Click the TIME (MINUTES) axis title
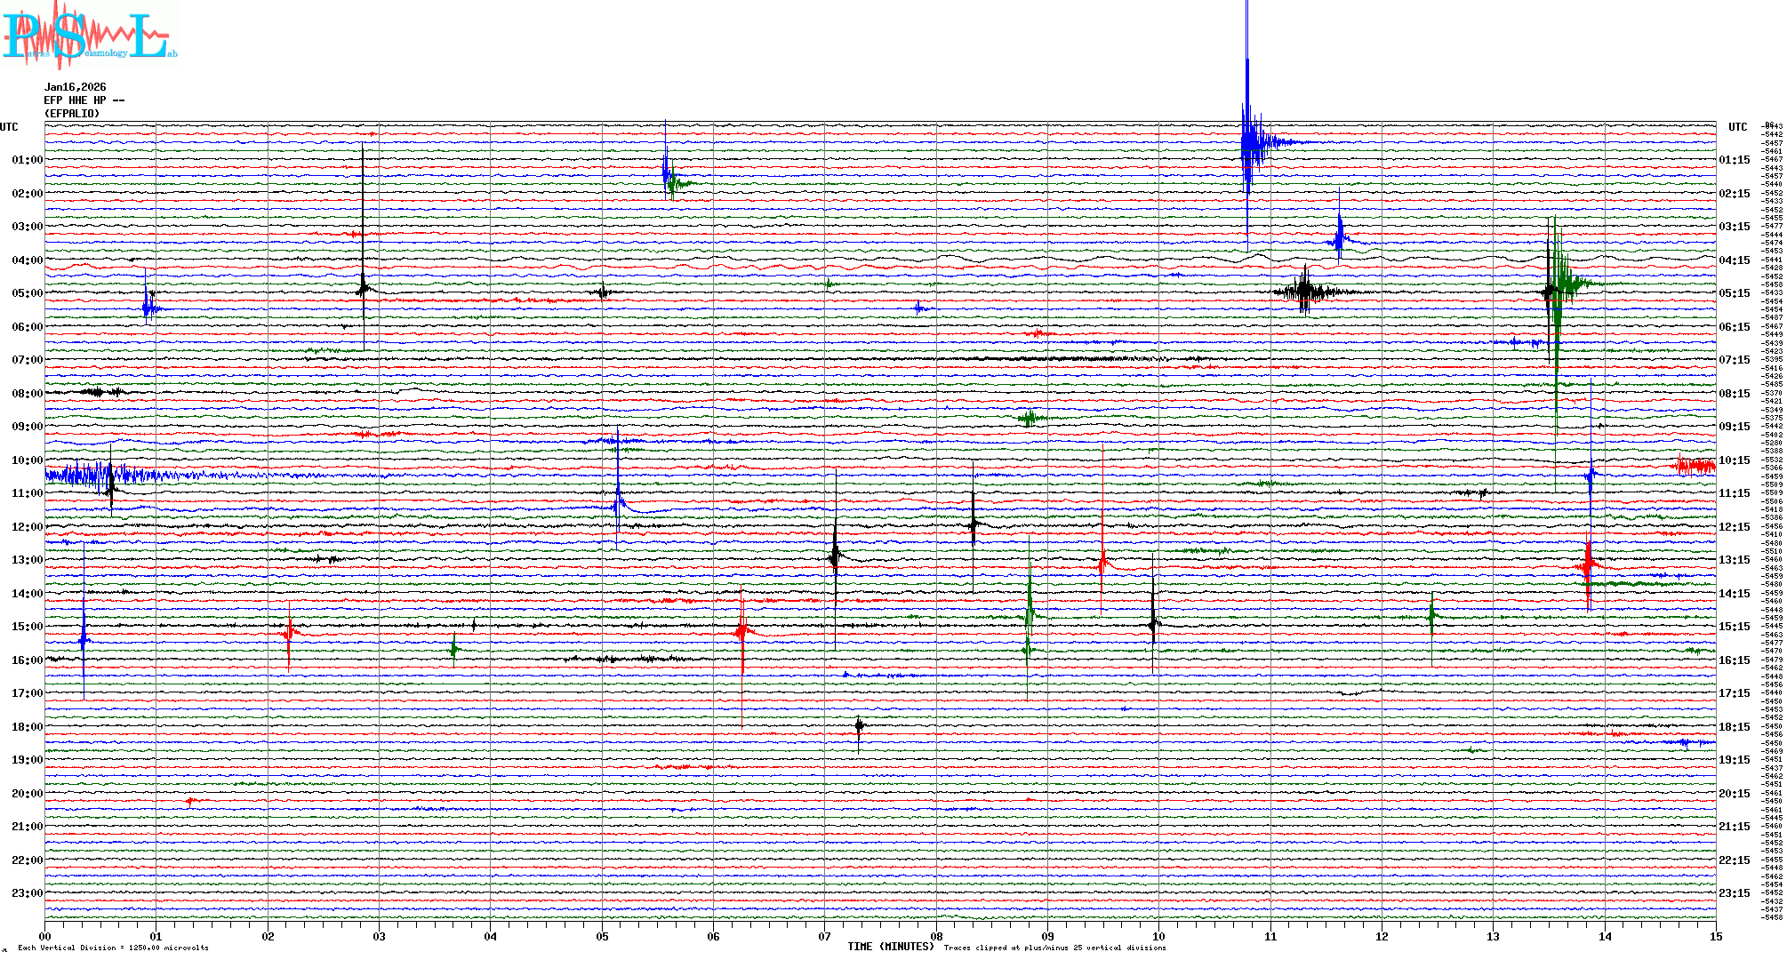The width and height of the screenshot is (1787, 960). tap(890, 947)
